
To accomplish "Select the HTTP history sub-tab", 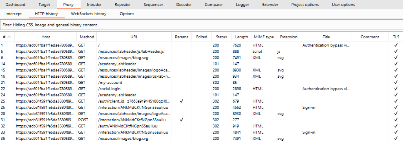I will (x=47, y=14).
